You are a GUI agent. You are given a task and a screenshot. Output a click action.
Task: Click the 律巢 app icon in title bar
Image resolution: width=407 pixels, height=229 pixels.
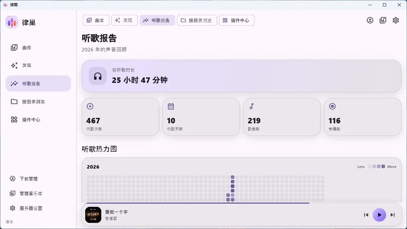click(5, 4)
